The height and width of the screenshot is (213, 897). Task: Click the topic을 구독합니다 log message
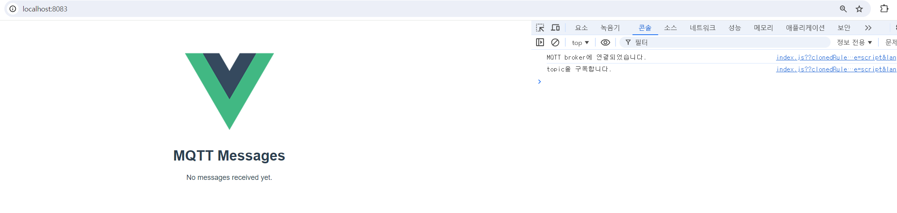pos(579,69)
